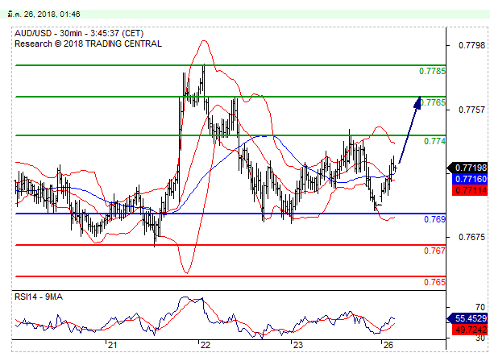Click the RSI14 - 9MA indicator label

pos(39,297)
